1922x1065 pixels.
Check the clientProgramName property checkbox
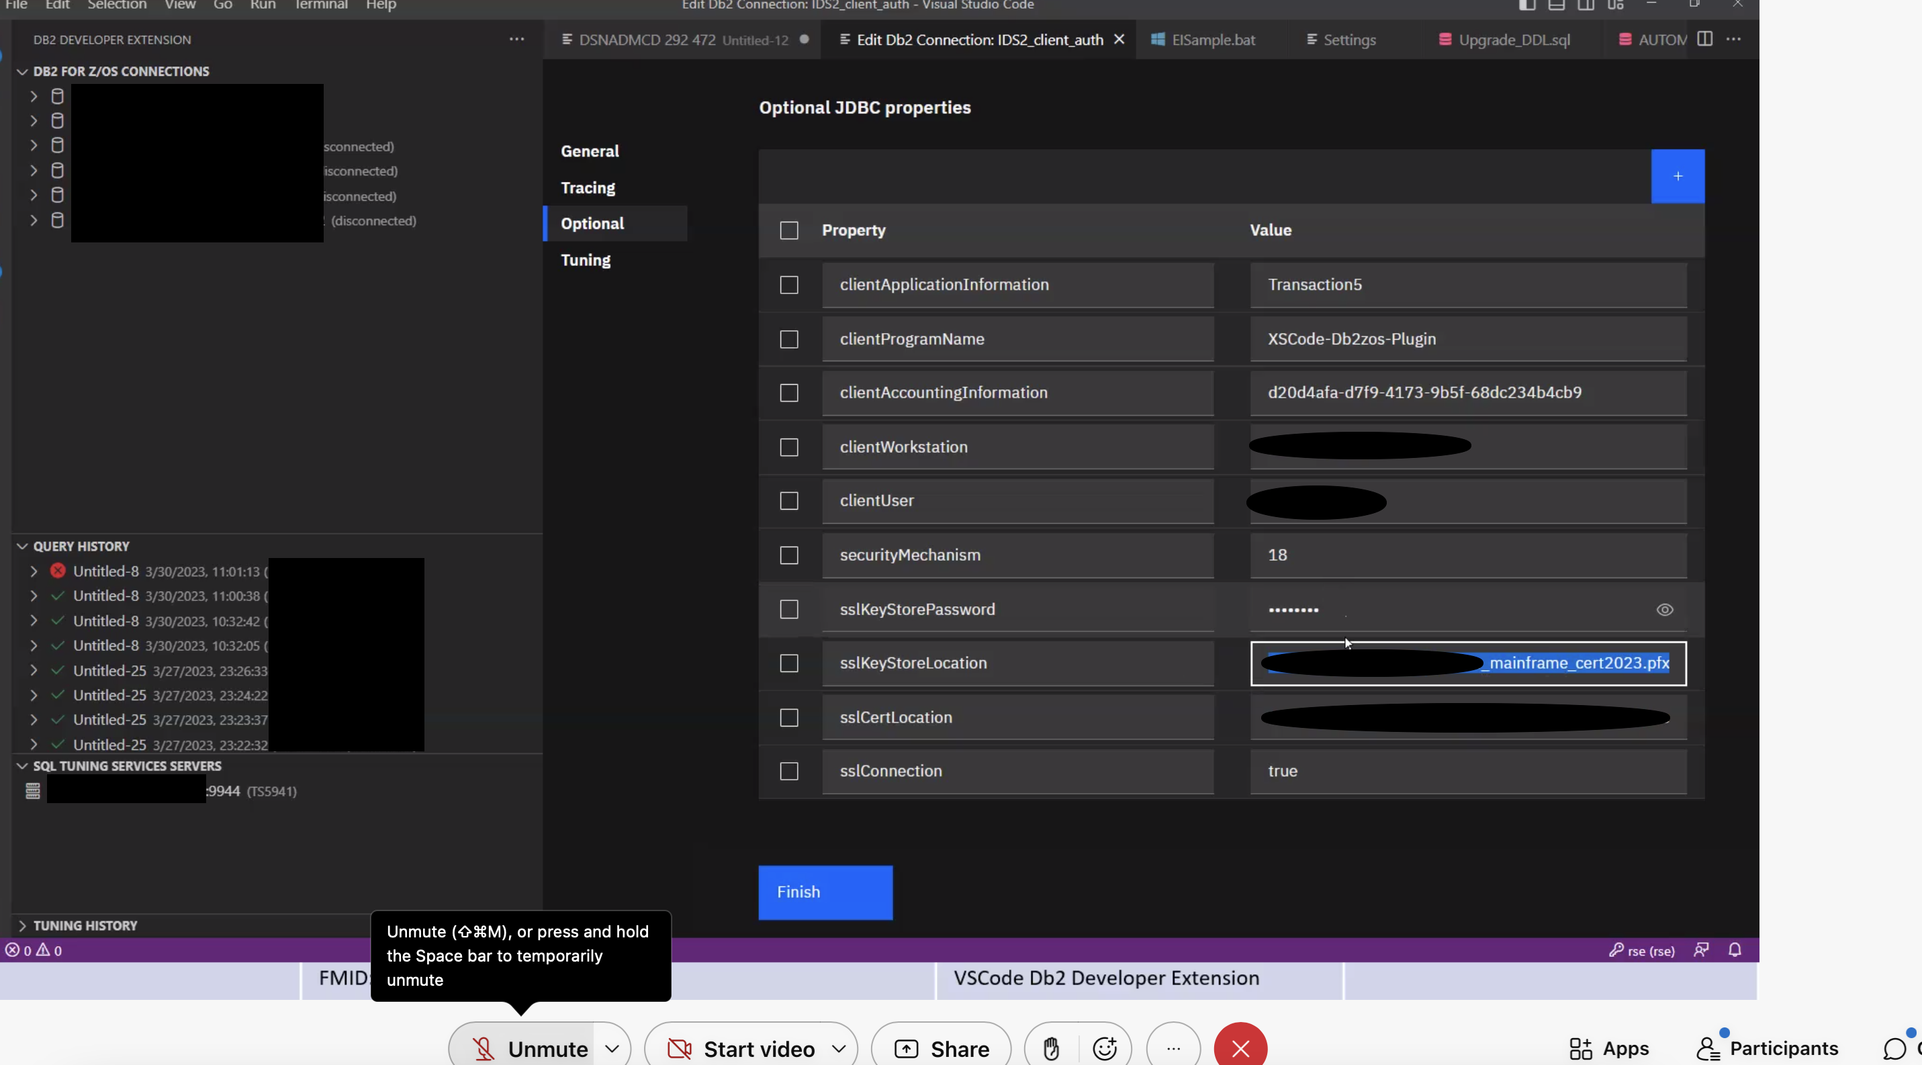(x=788, y=339)
